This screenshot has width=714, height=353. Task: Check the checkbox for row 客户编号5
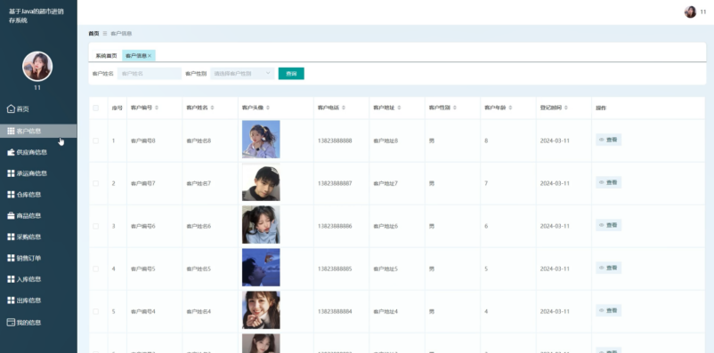tap(95, 269)
